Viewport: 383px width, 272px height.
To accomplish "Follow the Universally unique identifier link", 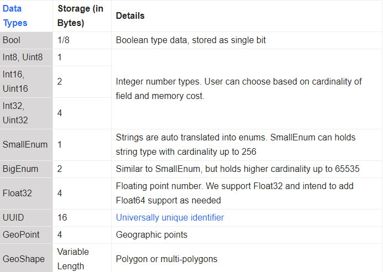I will click(x=170, y=217).
